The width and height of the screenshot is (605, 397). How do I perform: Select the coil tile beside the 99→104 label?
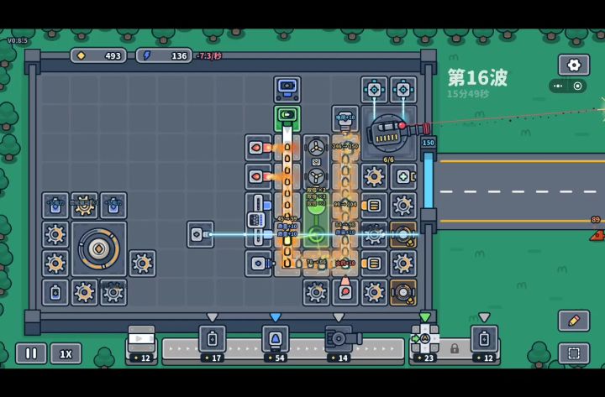374,206
